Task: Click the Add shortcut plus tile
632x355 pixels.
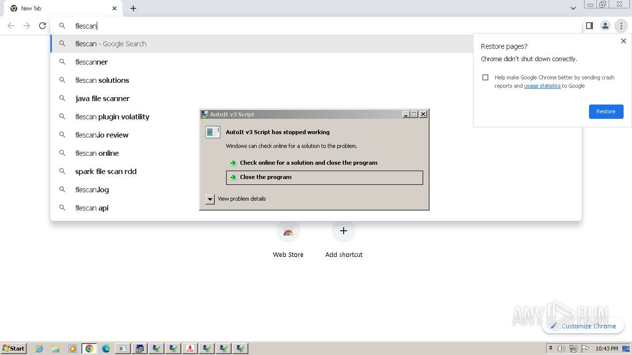Action: point(344,239)
